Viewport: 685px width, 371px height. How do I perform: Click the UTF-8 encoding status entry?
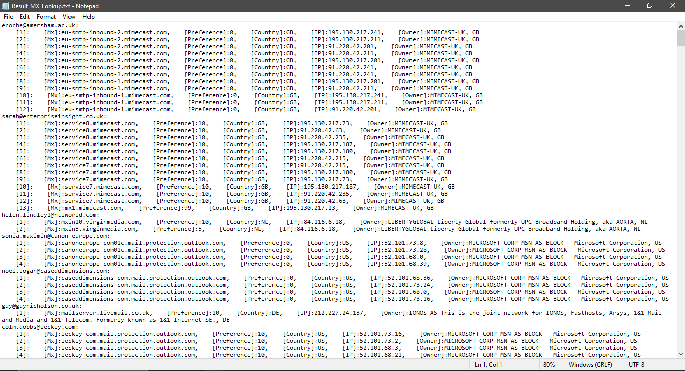pos(636,364)
